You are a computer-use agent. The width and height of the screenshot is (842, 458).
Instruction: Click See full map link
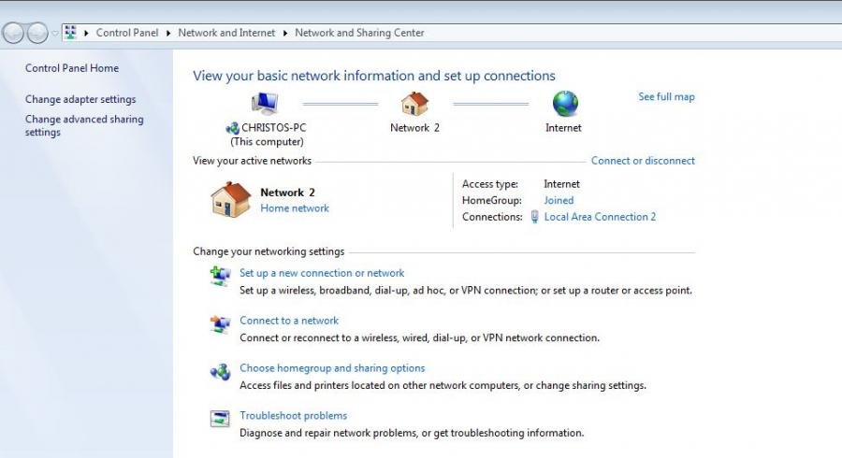click(666, 96)
